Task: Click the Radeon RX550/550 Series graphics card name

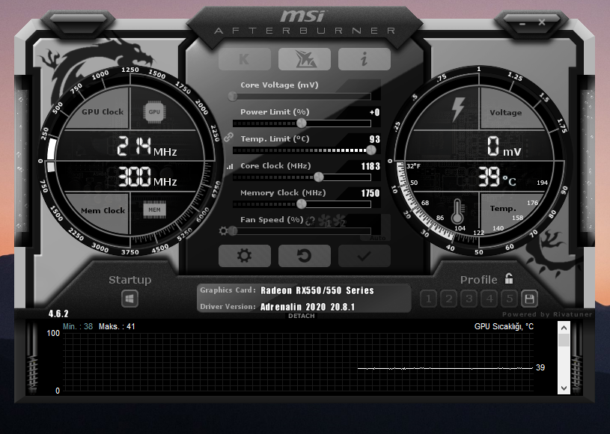Action: tap(317, 290)
